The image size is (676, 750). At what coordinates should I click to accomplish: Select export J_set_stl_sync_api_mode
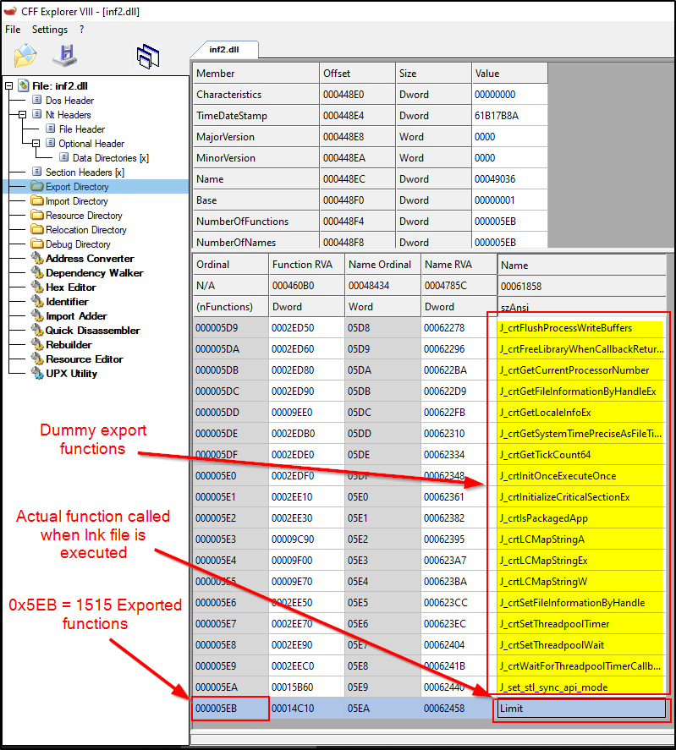pyautogui.click(x=581, y=687)
